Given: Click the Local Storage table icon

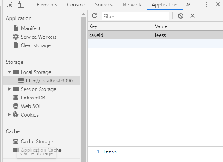Looking at the screenshot, I should point(16,72).
